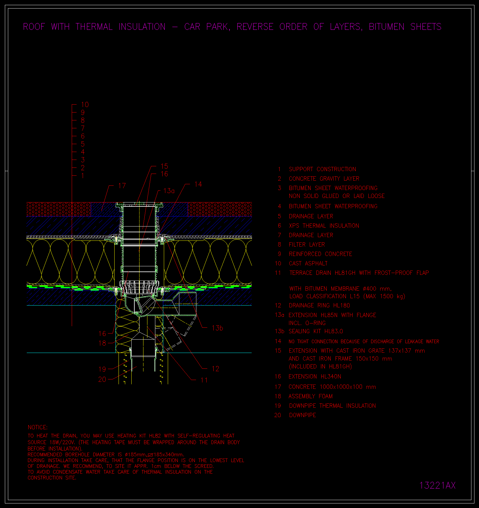Select 'BITUMEN SHEET WATERPROOFING' legend entry 4
The height and width of the screenshot is (508, 479).
coord(333,206)
